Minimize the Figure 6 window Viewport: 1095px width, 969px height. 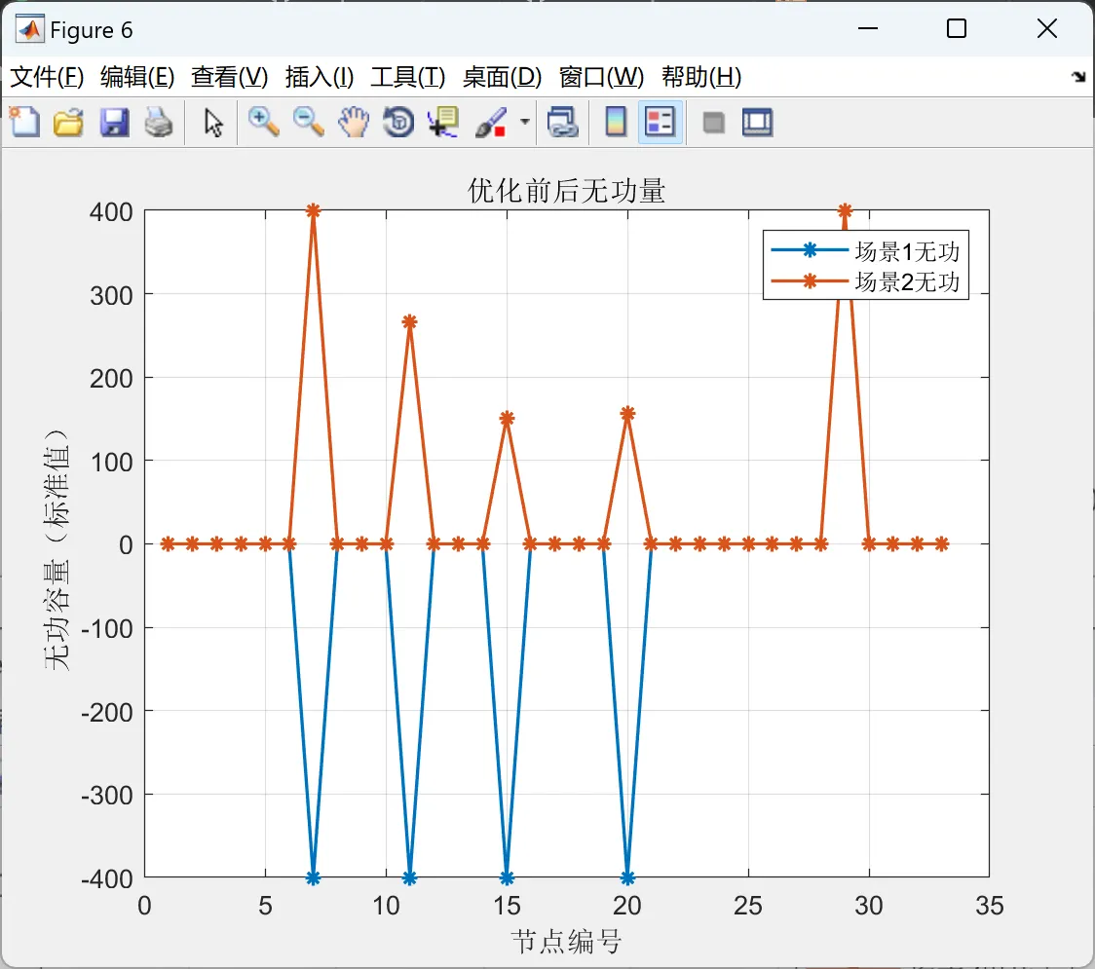(x=868, y=28)
